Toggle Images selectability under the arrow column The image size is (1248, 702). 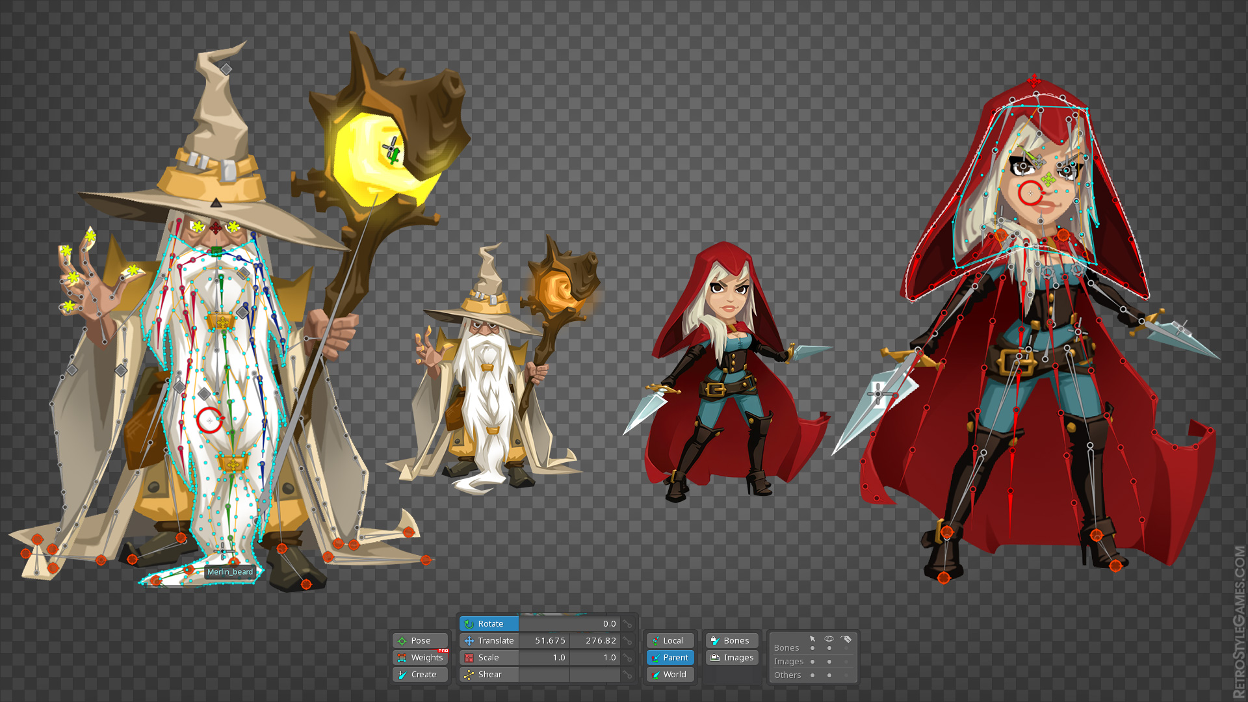click(x=812, y=662)
